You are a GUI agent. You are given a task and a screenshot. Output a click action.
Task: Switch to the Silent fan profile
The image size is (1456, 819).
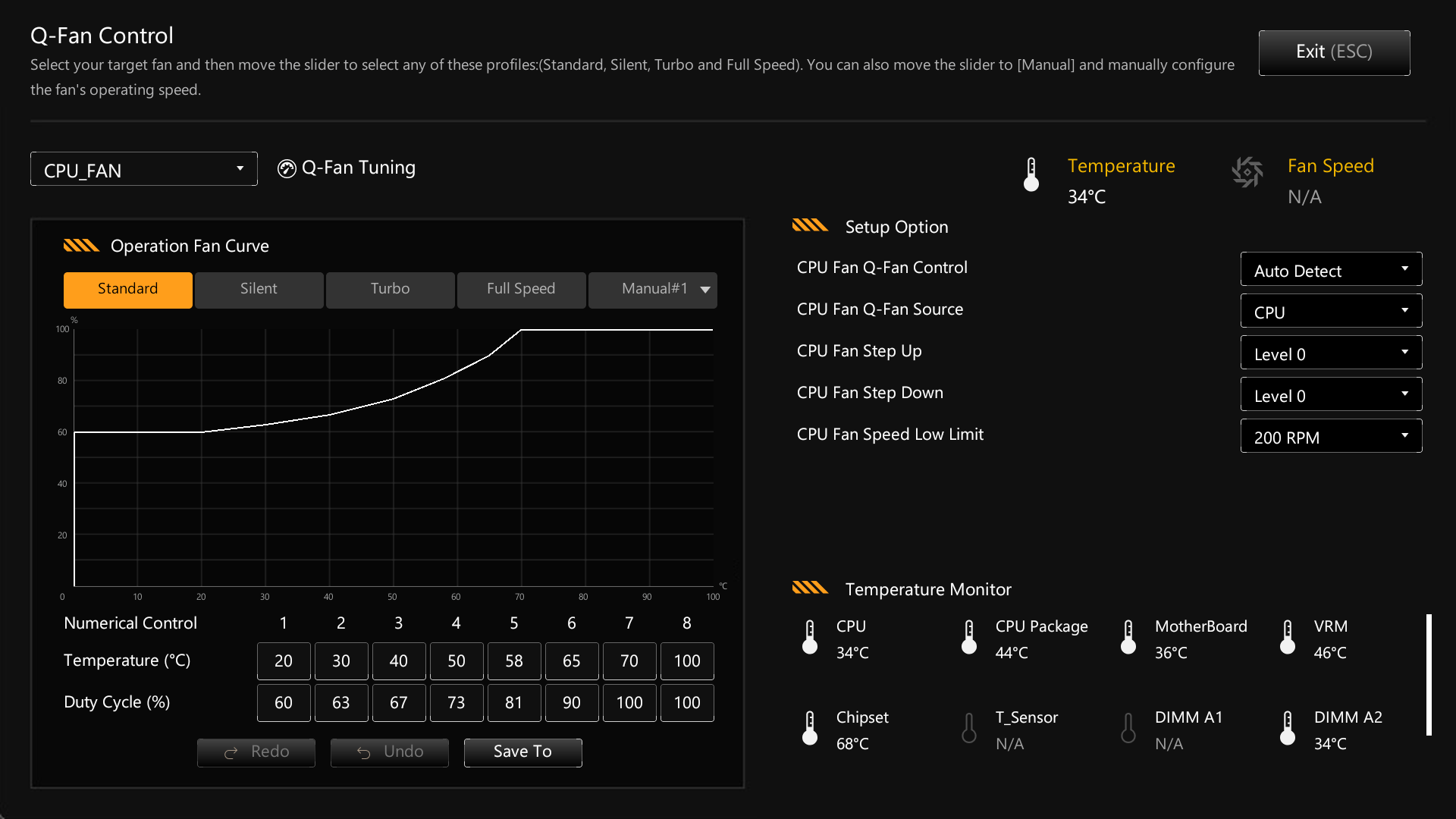click(x=259, y=290)
